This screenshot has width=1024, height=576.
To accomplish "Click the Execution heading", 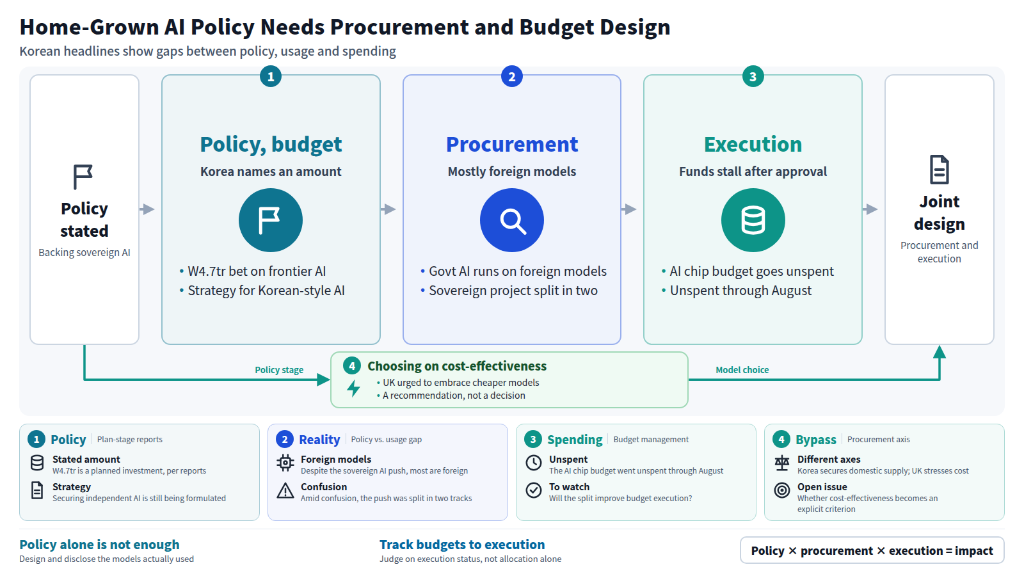I will (x=753, y=145).
